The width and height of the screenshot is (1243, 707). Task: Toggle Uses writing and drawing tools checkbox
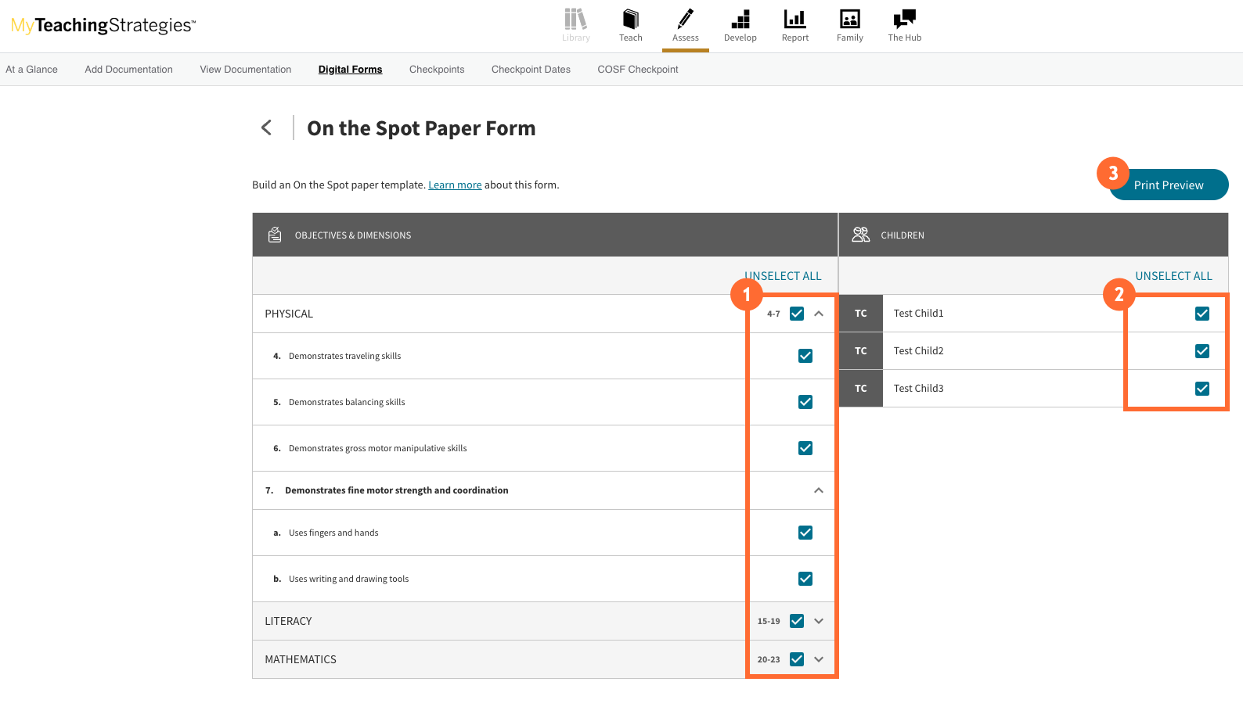[x=805, y=579]
